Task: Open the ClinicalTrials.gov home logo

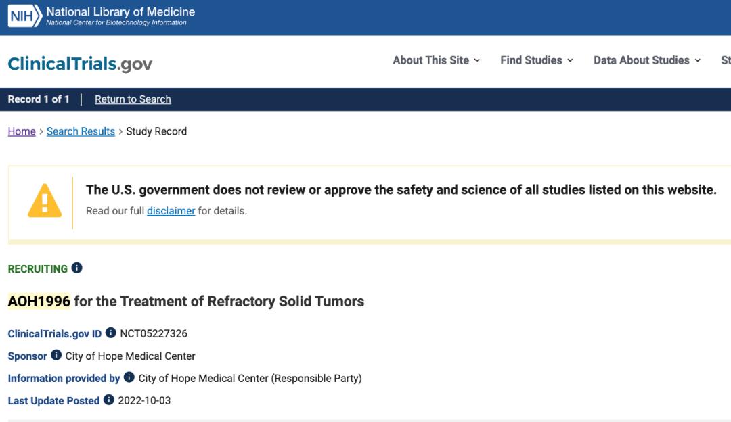Action: (80, 64)
